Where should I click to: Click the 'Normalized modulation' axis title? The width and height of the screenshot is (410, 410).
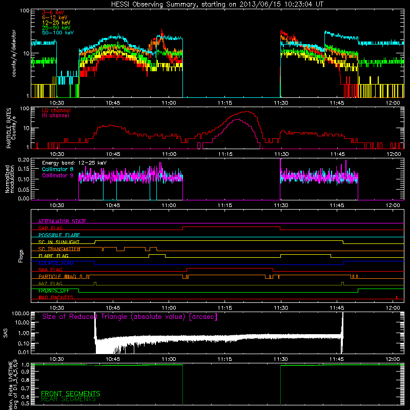10,179
